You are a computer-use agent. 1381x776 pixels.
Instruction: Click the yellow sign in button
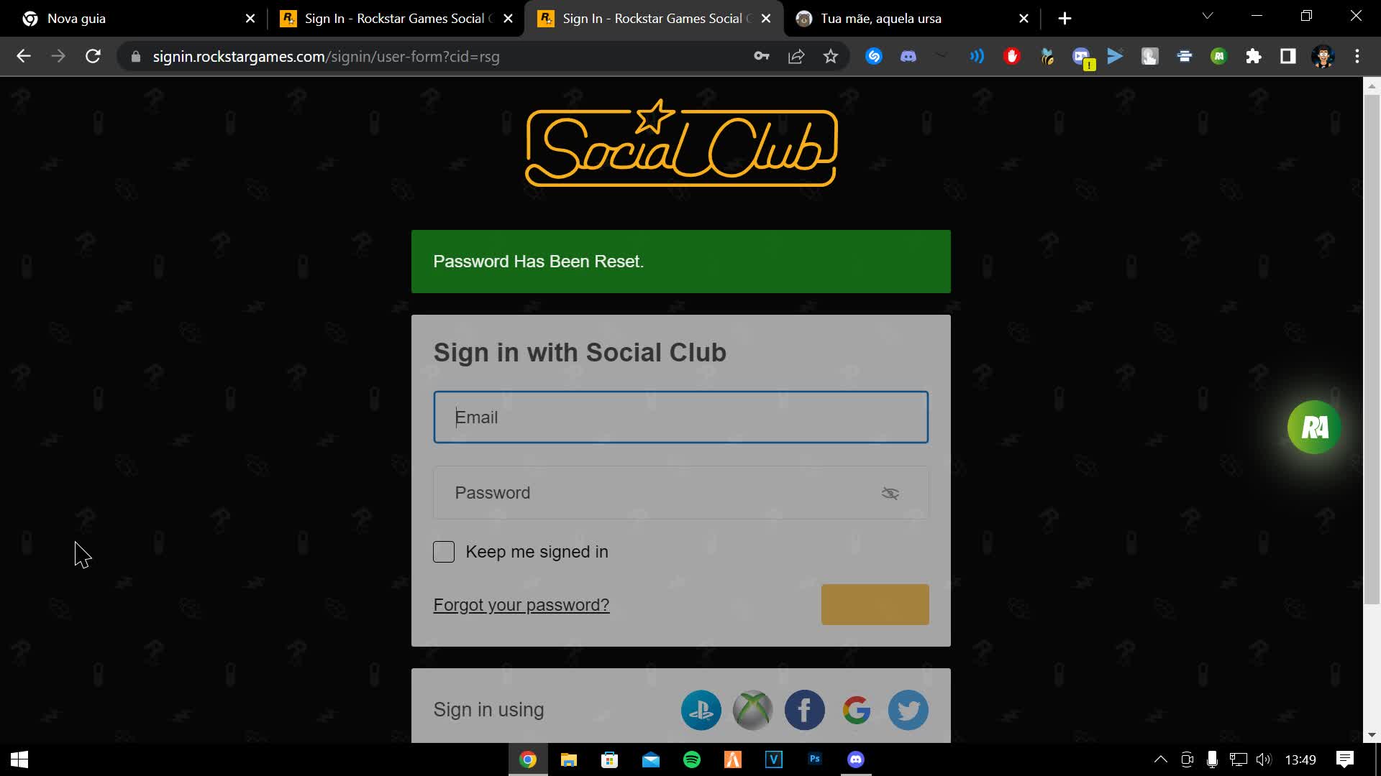pos(875,604)
